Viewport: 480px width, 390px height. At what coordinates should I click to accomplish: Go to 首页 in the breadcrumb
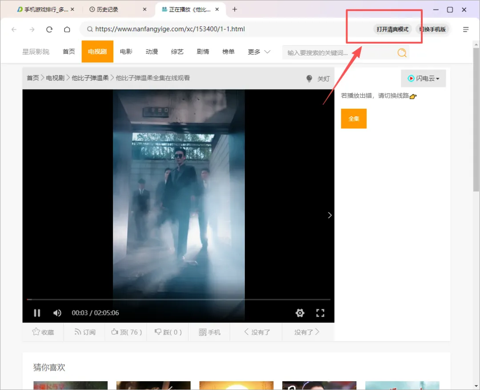click(x=33, y=78)
